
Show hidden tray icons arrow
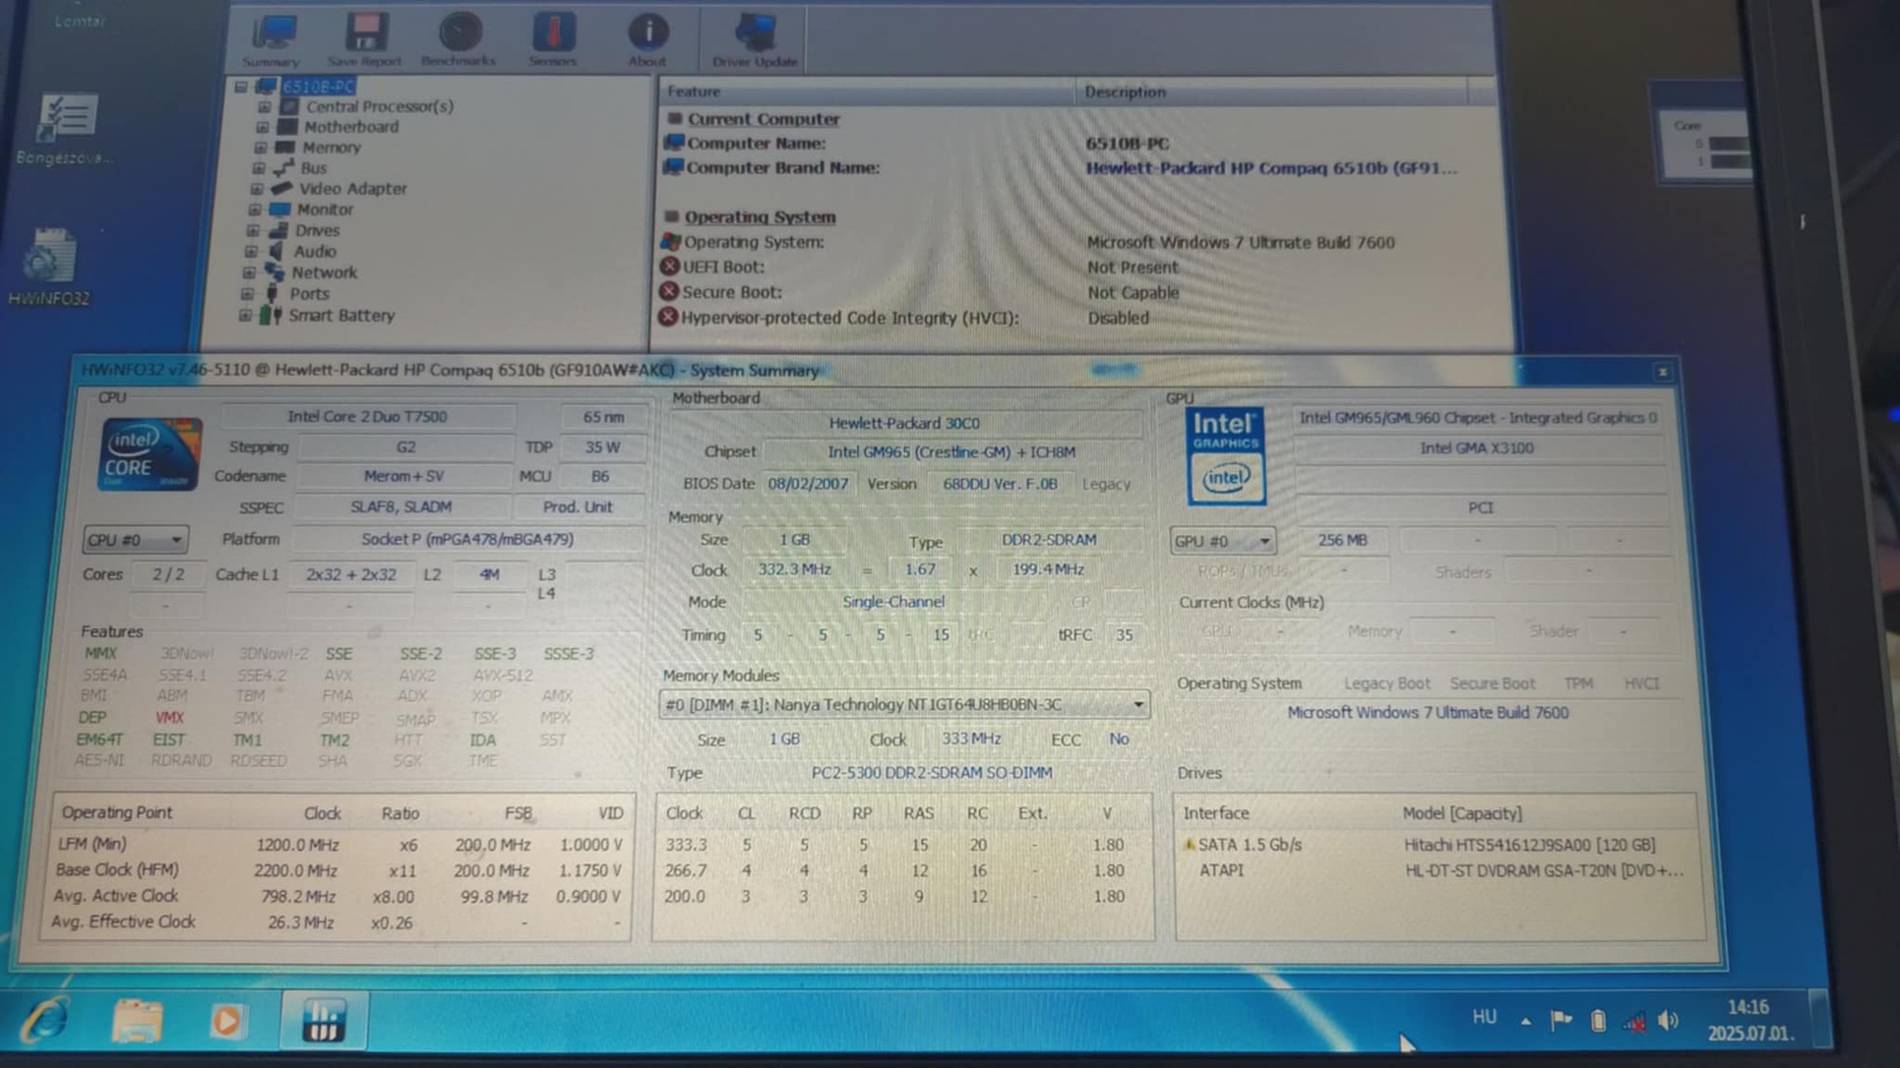point(1525,1021)
